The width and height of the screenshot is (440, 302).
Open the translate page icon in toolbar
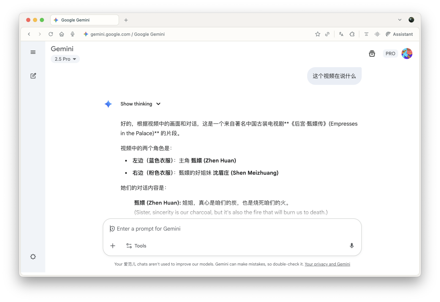(341, 34)
